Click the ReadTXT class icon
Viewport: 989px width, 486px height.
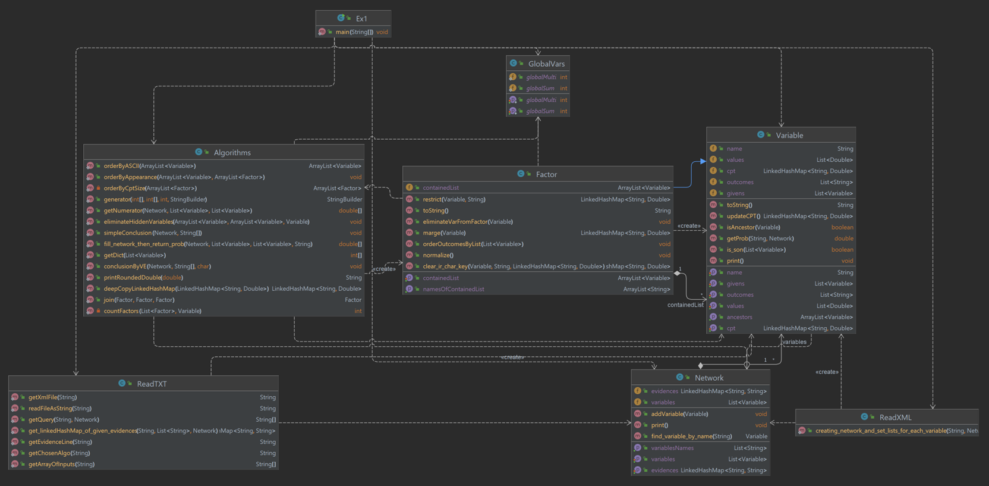point(122,383)
